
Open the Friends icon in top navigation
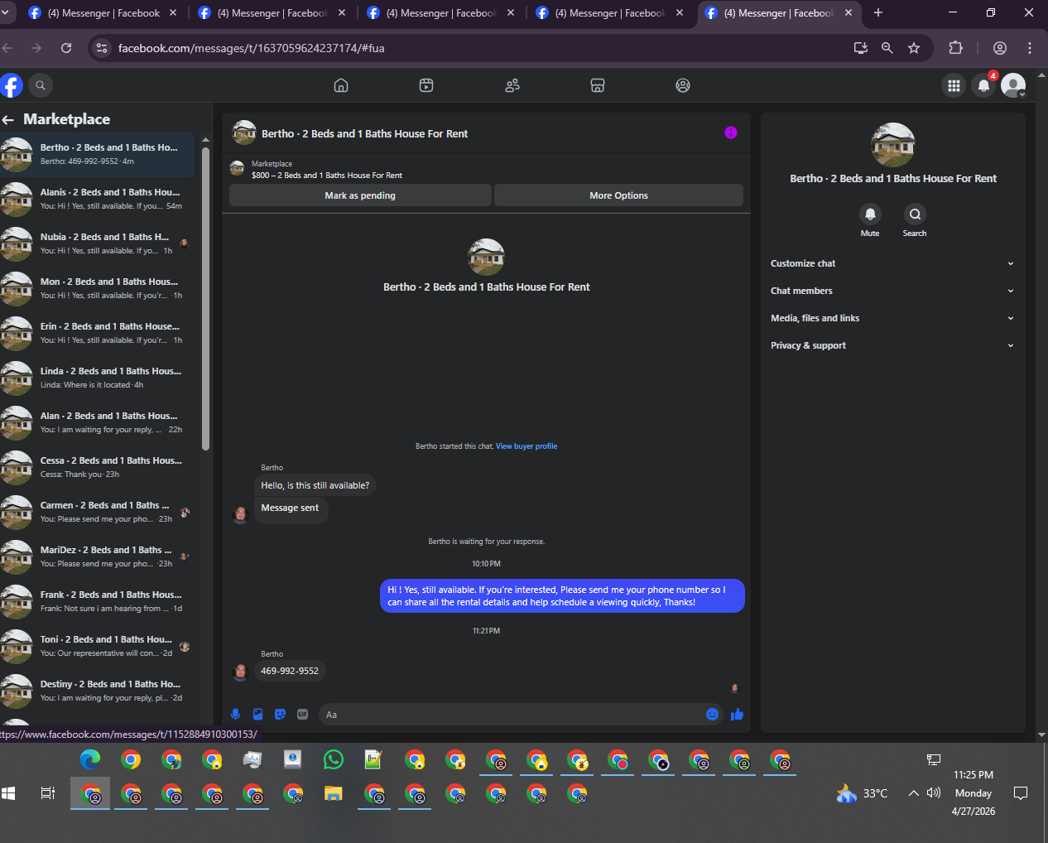[x=512, y=85]
